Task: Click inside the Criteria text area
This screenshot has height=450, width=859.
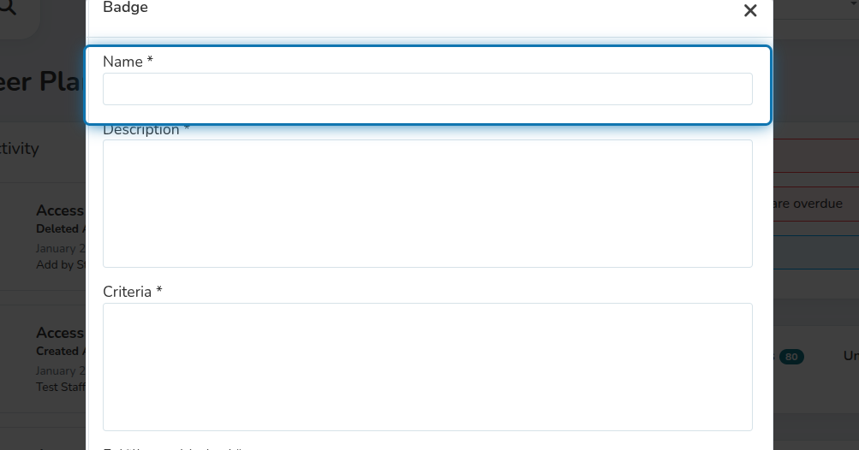Action: point(427,367)
